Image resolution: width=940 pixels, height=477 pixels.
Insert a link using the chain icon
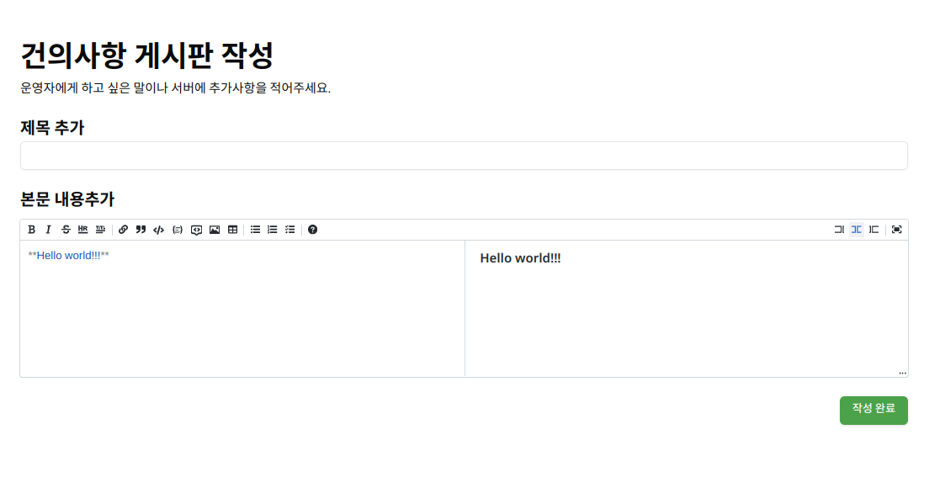coord(124,230)
